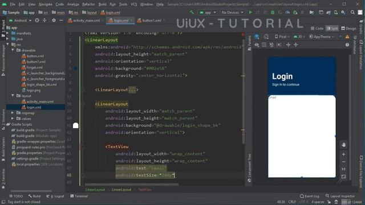365x205 pixels.
Task: Click the Pan hand tool icon
Action: pyautogui.click(x=343, y=145)
